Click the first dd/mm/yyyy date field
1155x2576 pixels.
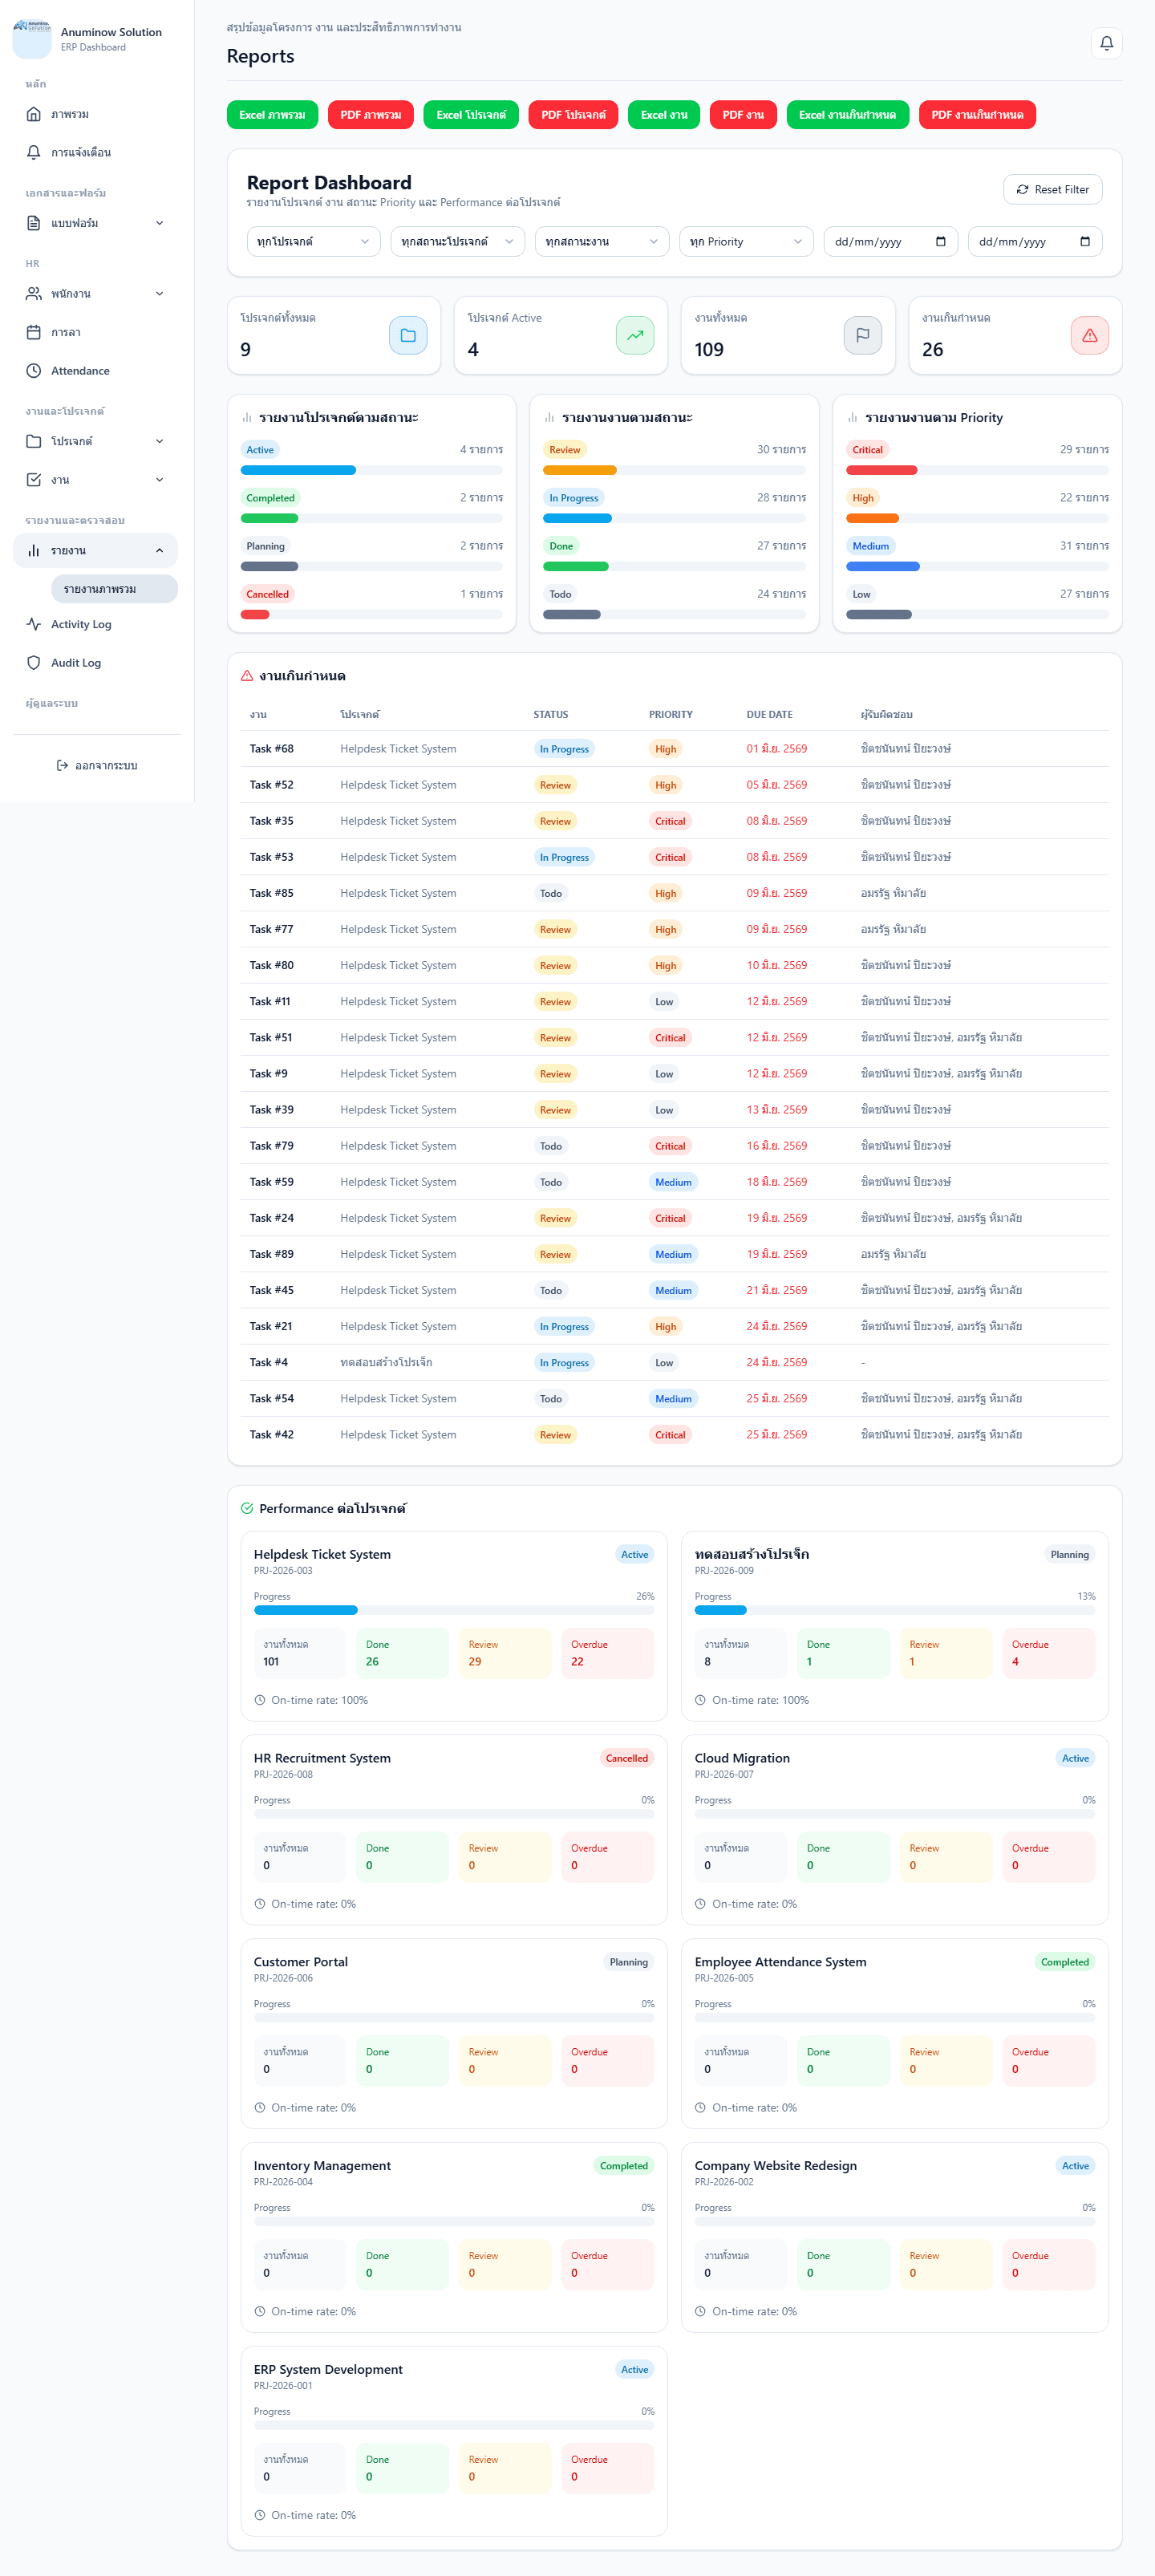coord(890,242)
